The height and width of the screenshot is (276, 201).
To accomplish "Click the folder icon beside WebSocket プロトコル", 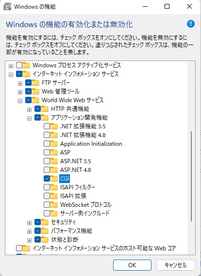I will (54, 204).
